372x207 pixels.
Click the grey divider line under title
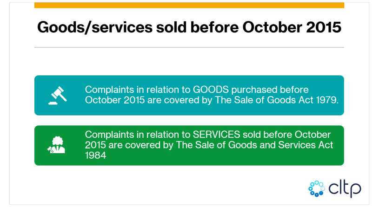[189, 47]
